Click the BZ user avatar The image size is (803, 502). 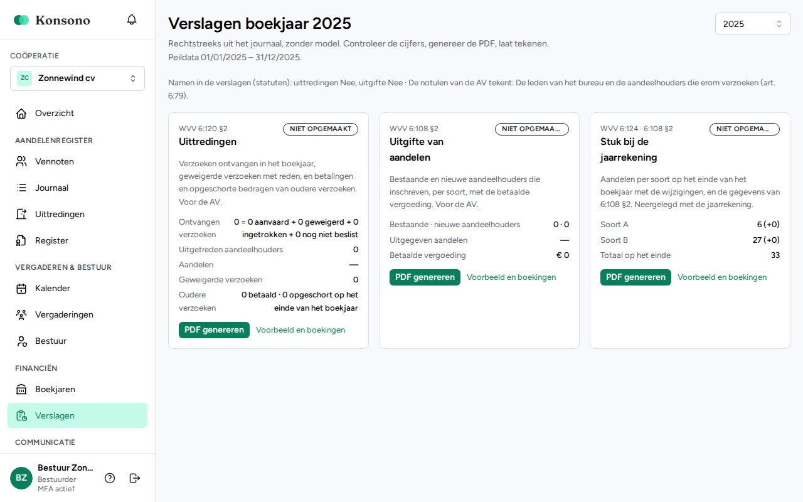pos(21,478)
